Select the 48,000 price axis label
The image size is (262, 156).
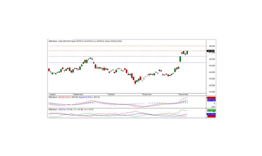pos(212,46)
